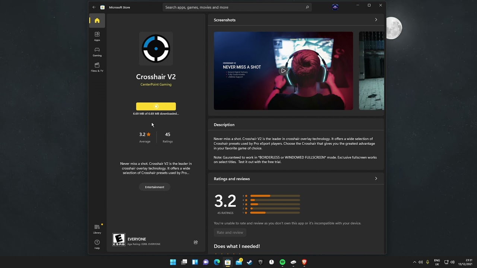Viewport: 477px width, 268px height.
Task: Expand Ratings and reviews section chevron
Action: (x=376, y=179)
